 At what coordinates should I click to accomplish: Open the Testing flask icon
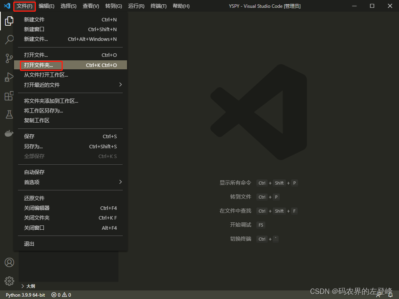(x=9, y=115)
